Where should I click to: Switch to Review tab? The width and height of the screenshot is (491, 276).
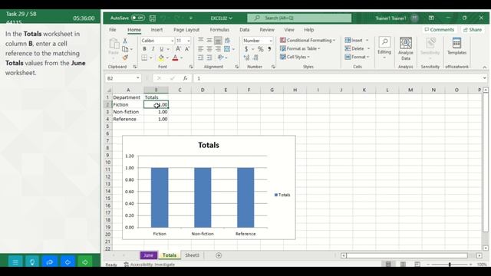click(x=267, y=30)
